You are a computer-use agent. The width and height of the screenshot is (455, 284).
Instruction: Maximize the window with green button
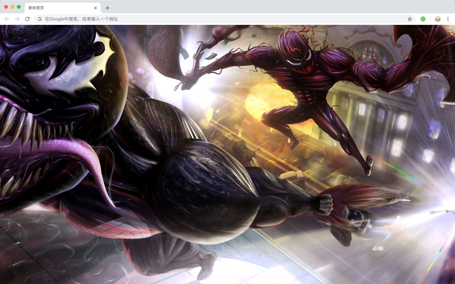pos(19,7)
